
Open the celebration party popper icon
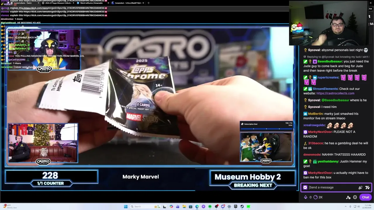[x=360, y=188]
